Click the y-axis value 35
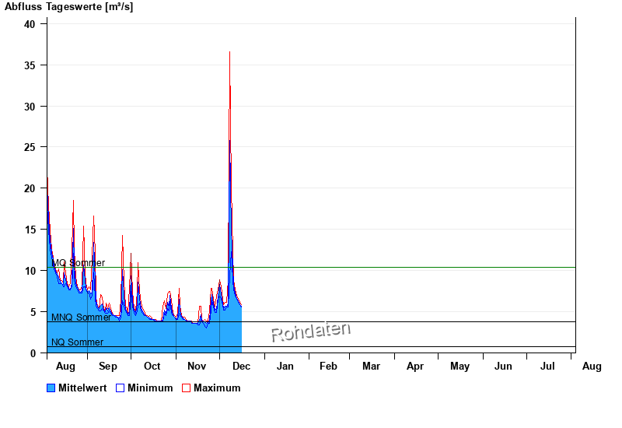 [x=30, y=65]
